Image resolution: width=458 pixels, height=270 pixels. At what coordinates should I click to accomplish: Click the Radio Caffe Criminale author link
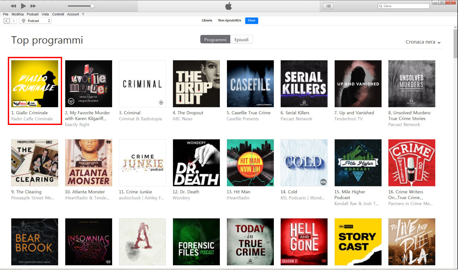(32, 119)
